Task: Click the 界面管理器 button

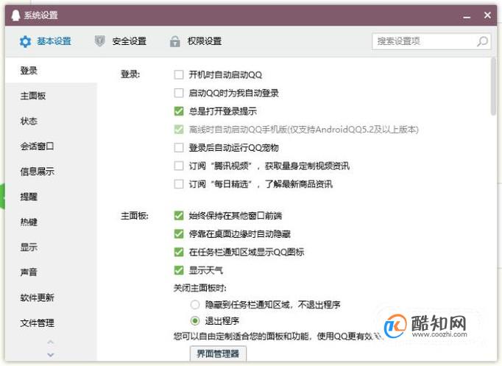Action: [218, 353]
